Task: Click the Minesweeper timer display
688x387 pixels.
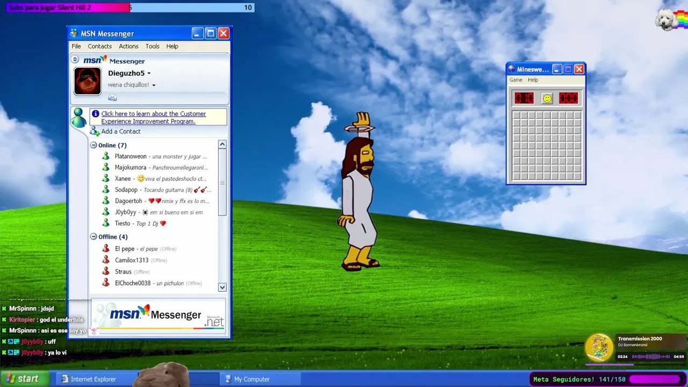Action: [x=568, y=98]
